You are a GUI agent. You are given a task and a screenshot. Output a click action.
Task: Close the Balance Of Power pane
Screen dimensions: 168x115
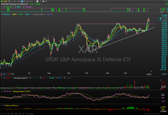tap(2, 105)
